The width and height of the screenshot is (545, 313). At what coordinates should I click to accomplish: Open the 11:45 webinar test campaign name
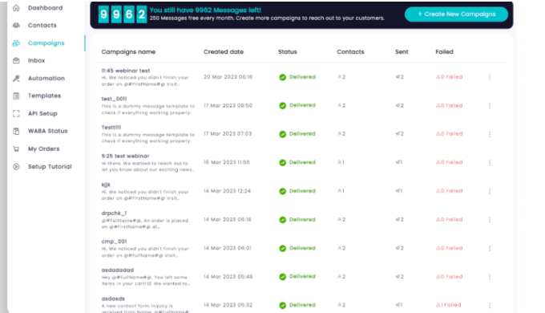(126, 71)
